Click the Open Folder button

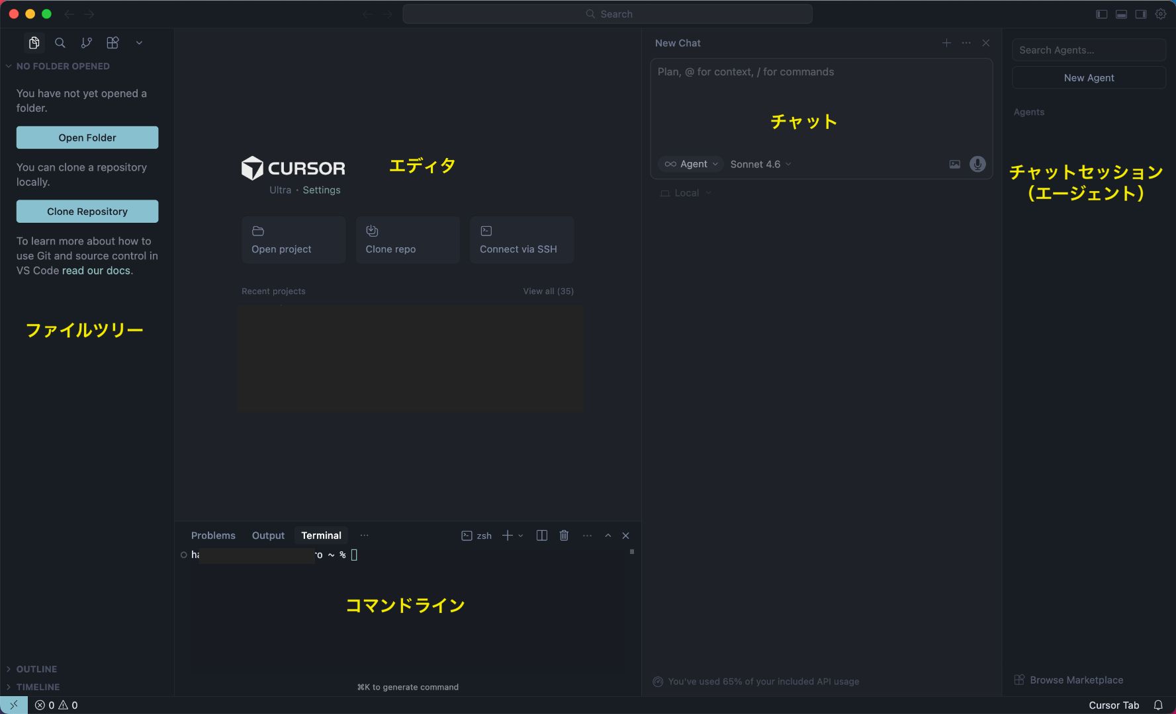(x=87, y=138)
